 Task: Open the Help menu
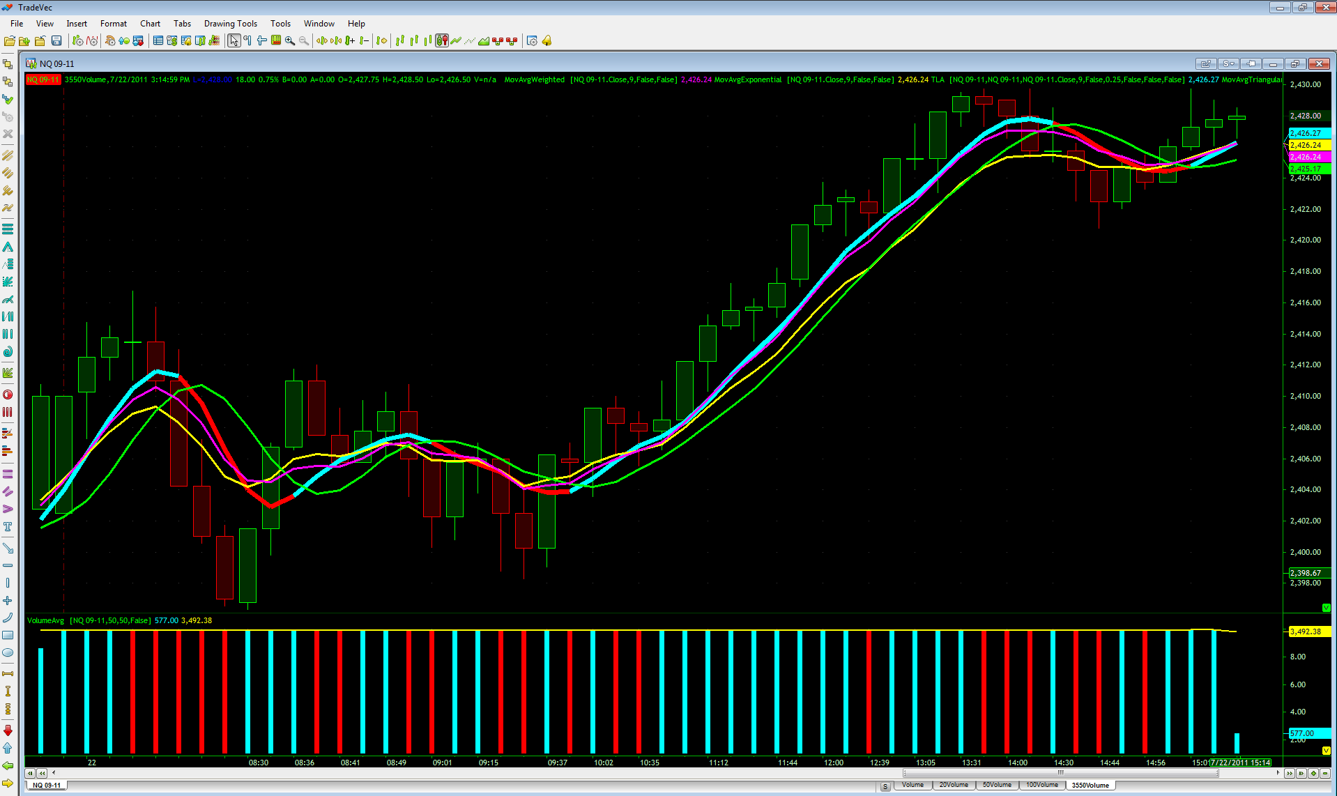tap(356, 24)
